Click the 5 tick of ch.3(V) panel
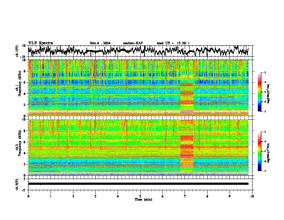Viewport: 284px width, 220px height. (x=25, y=179)
